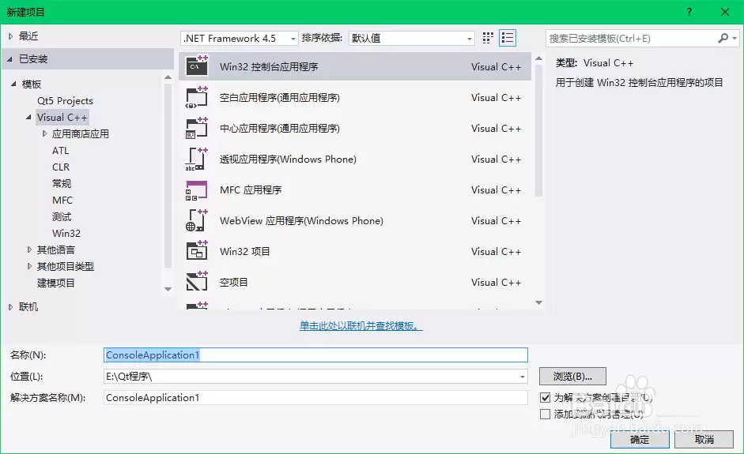Select the Win32 控制台应用程序 template icon

coord(196,67)
